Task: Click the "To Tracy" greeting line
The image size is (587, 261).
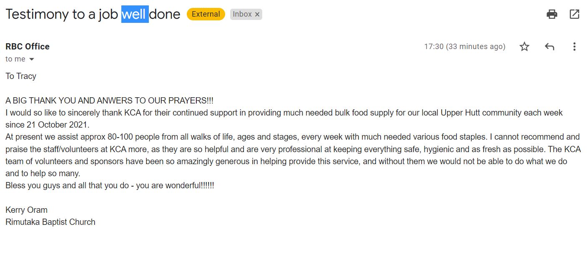Action: (21, 76)
